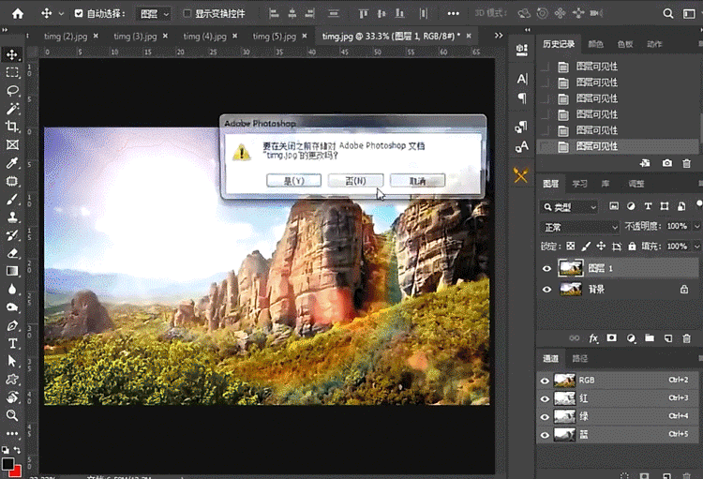The height and width of the screenshot is (479, 703).
Task: Open more options ellipsis in options bar
Action: 454,13
